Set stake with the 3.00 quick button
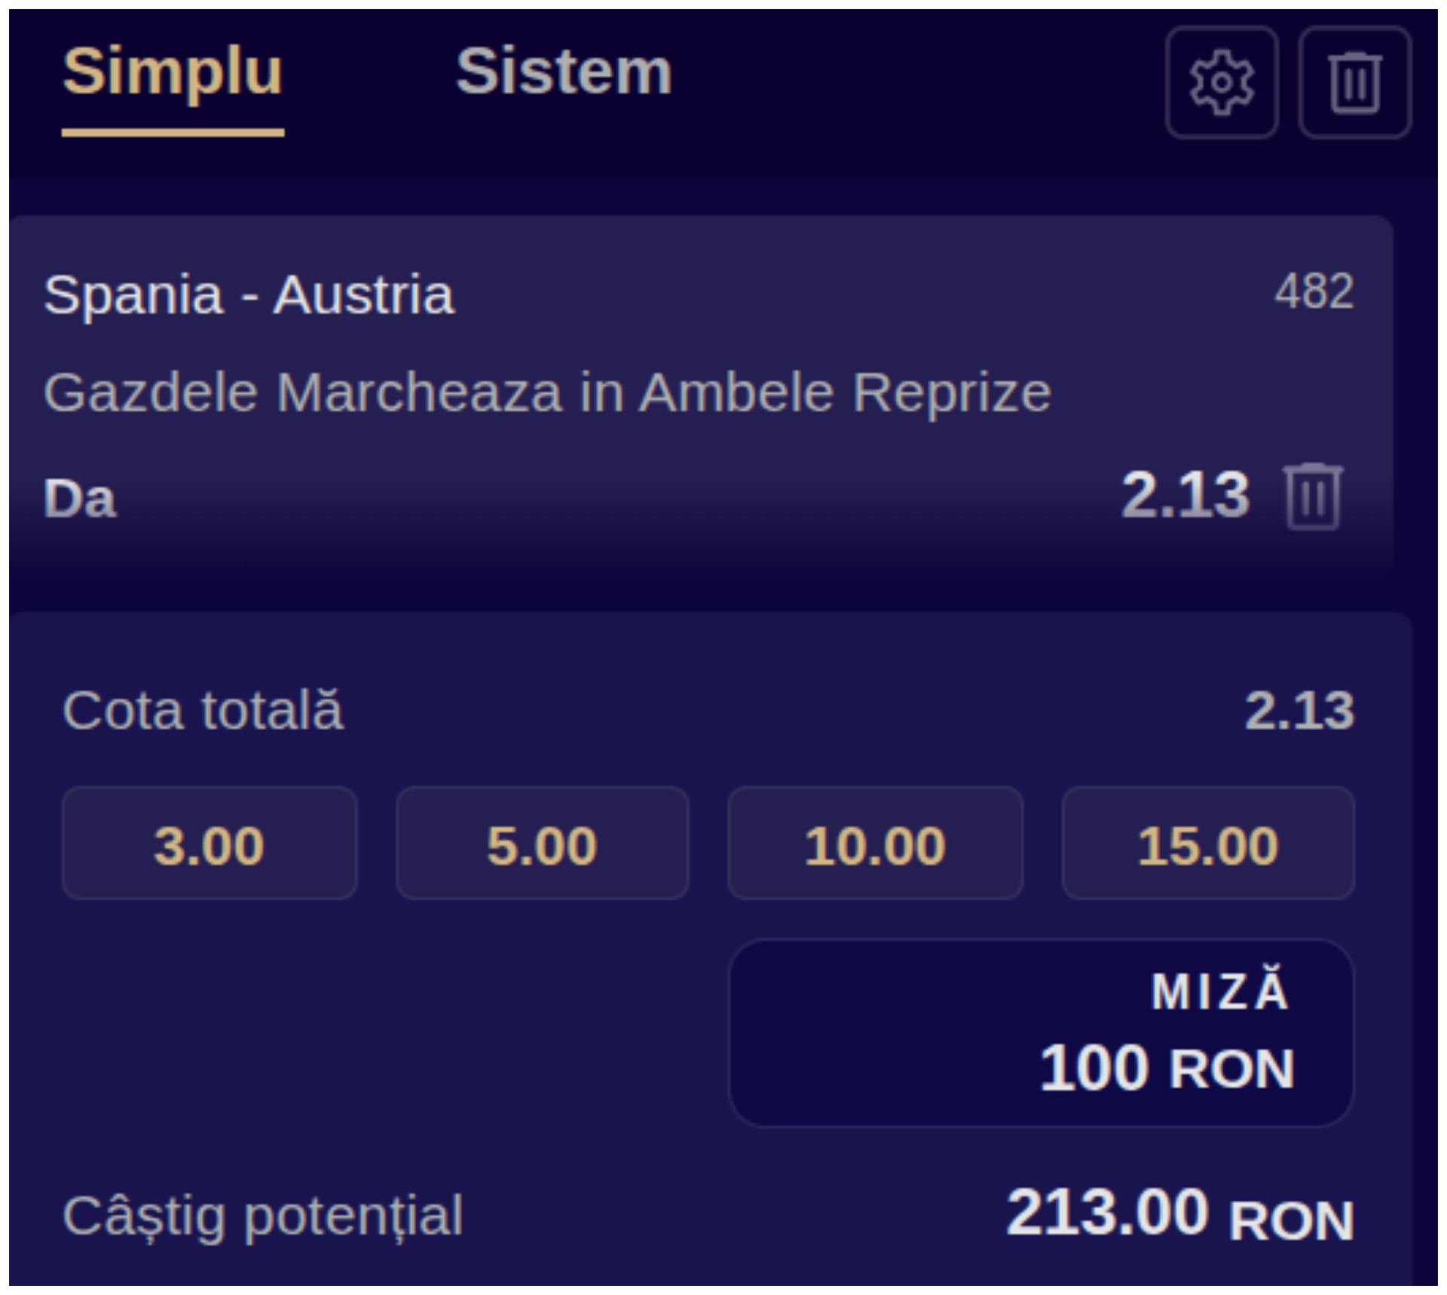This screenshot has width=1447, height=1295. point(210,844)
